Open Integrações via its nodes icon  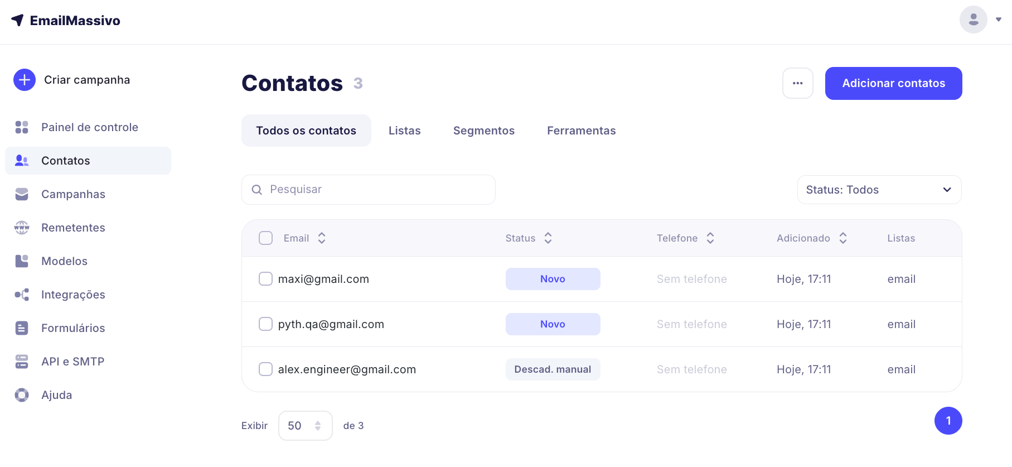[x=22, y=295]
